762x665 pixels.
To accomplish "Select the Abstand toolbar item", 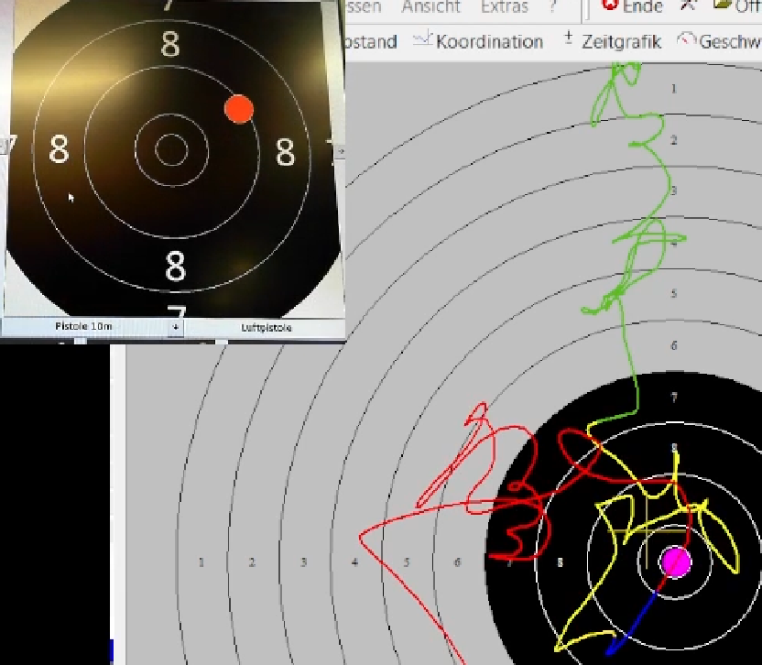I will (369, 41).
